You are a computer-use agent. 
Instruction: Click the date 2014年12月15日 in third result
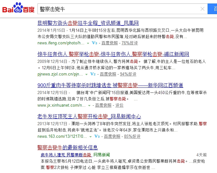coord(52,92)
